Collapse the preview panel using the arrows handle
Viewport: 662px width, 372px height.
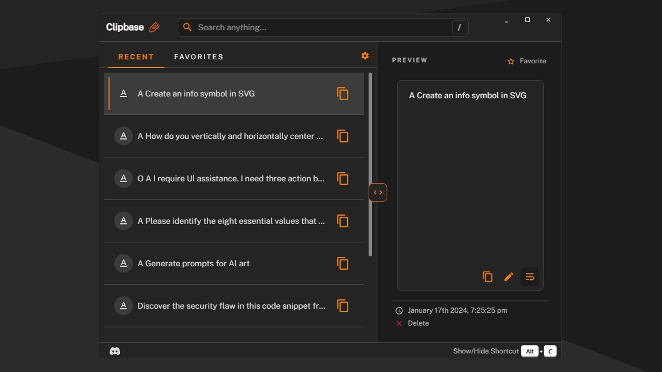378,192
